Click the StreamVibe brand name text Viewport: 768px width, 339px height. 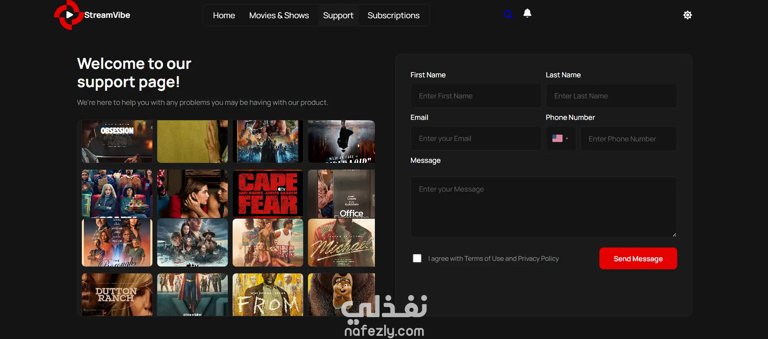click(x=107, y=15)
